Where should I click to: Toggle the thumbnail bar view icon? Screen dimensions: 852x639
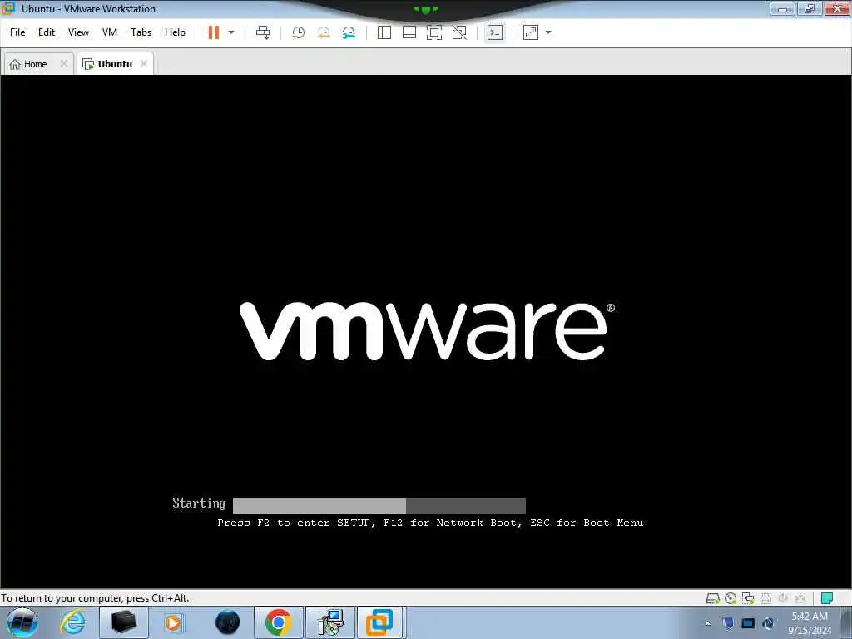[409, 32]
